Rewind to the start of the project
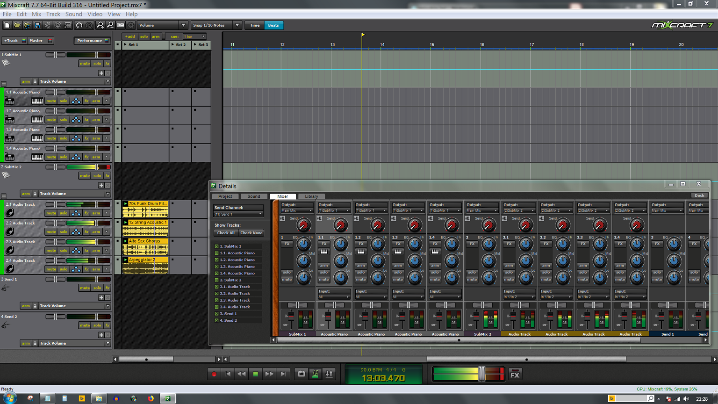718x404 pixels. pyautogui.click(x=228, y=374)
